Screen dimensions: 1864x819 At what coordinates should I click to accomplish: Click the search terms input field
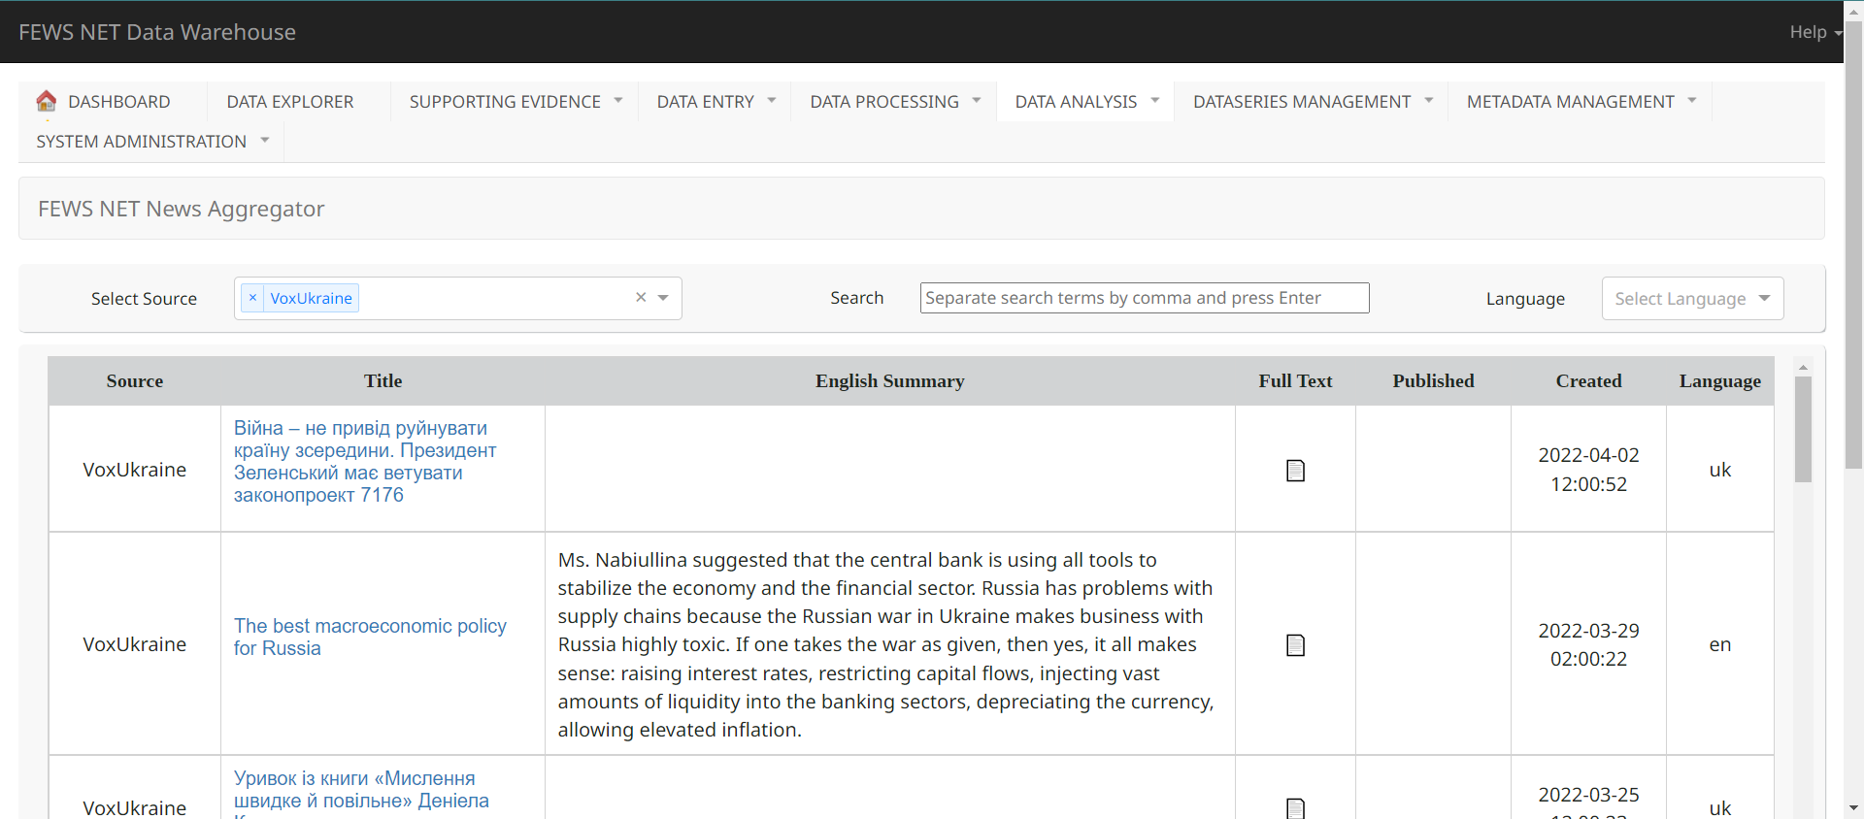(x=1144, y=298)
